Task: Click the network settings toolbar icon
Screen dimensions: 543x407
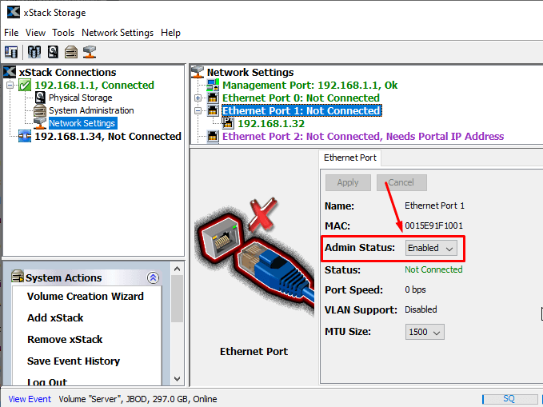Action: point(90,52)
